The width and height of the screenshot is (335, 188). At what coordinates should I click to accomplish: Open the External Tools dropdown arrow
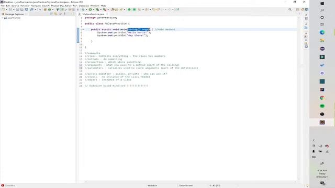tap(108, 9)
